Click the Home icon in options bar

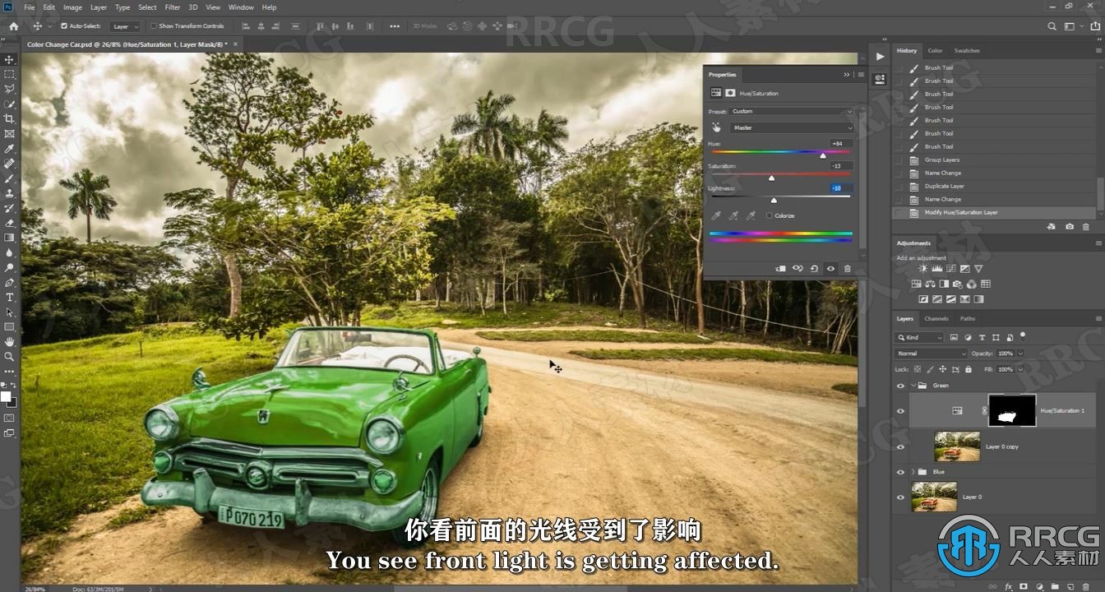click(x=13, y=25)
